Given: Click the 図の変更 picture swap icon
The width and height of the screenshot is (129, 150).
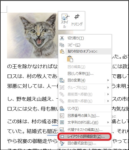Looking at the screenshot, I should (62, 80).
